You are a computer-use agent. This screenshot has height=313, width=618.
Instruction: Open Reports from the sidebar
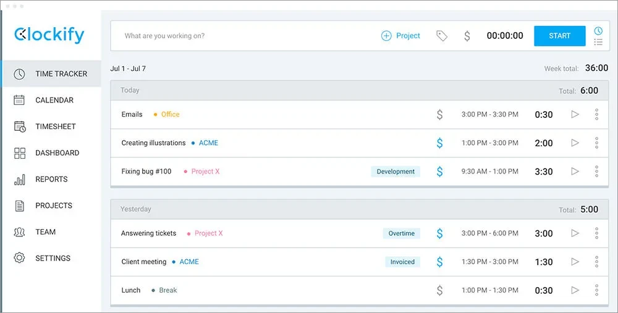(x=51, y=180)
